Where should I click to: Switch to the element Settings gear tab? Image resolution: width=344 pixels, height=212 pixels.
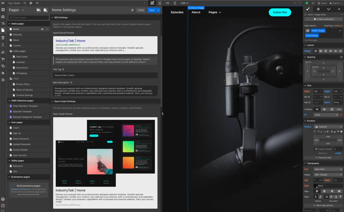point(318,9)
